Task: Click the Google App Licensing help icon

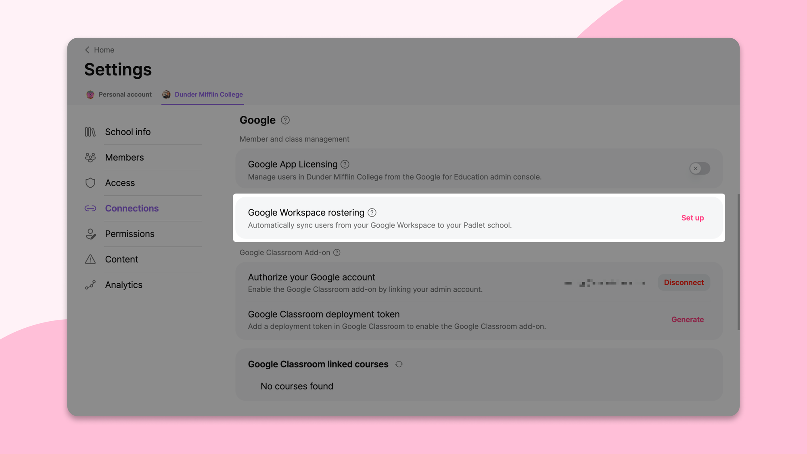Action: (x=345, y=164)
